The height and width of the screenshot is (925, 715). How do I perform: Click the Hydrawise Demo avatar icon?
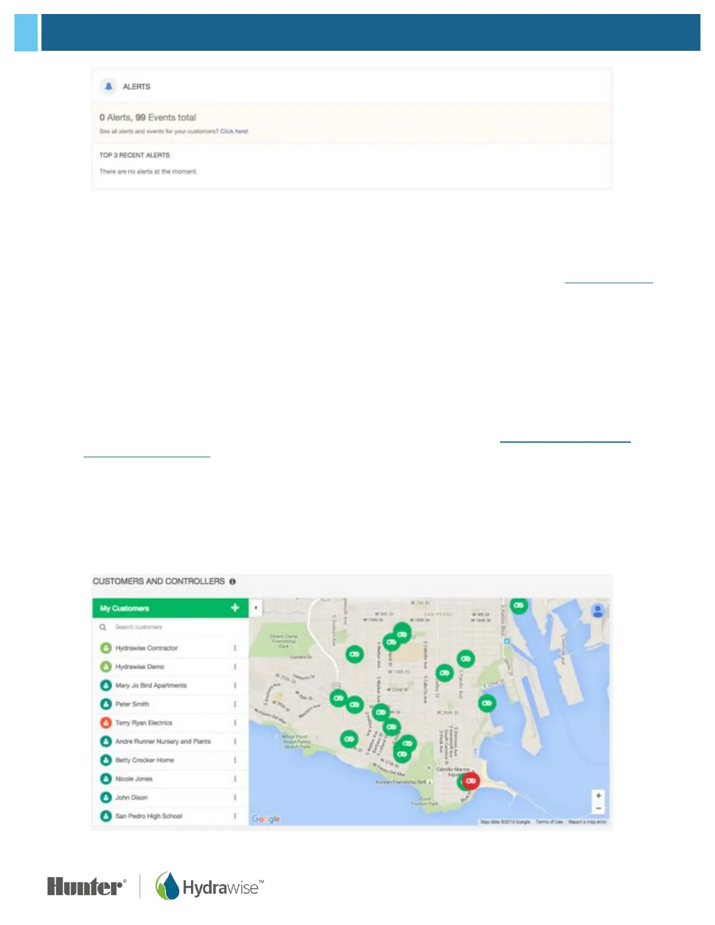coord(106,667)
